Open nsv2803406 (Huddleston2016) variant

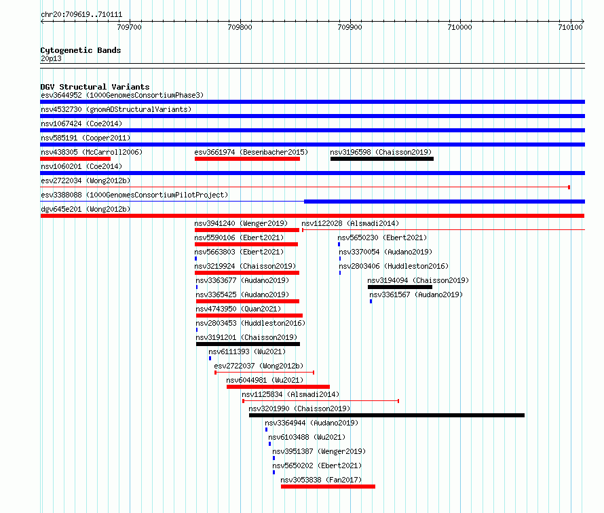point(394,266)
